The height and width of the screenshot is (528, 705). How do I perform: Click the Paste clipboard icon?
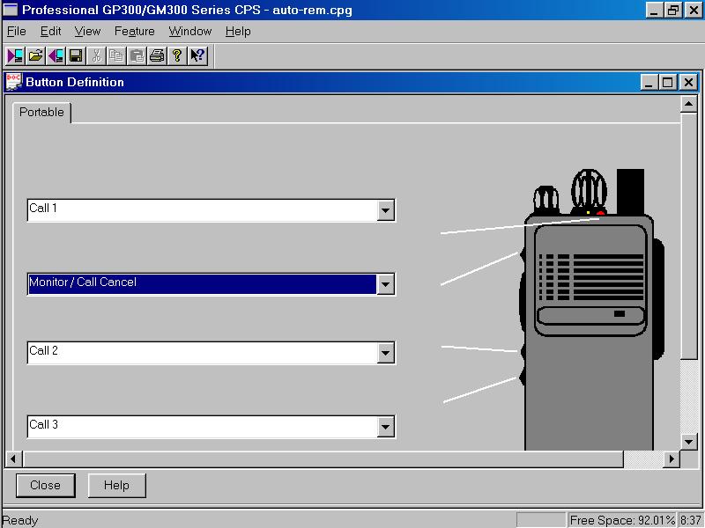137,56
